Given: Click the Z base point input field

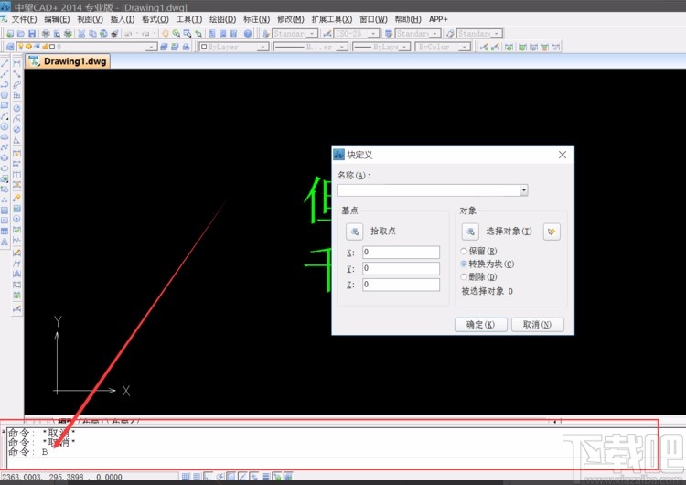Looking at the screenshot, I should point(401,285).
